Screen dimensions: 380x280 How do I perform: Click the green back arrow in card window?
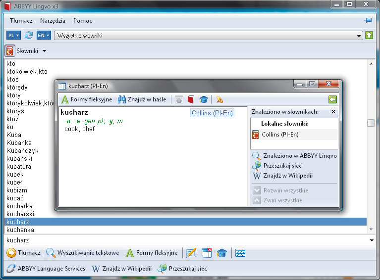332,99
